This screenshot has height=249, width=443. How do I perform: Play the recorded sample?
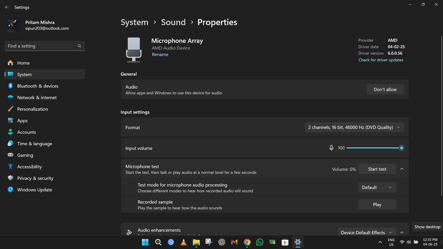[x=377, y=204]
